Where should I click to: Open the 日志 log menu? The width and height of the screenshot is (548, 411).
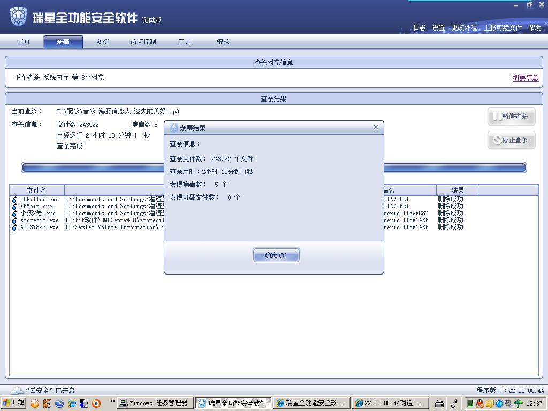click(x=420, y=28)
